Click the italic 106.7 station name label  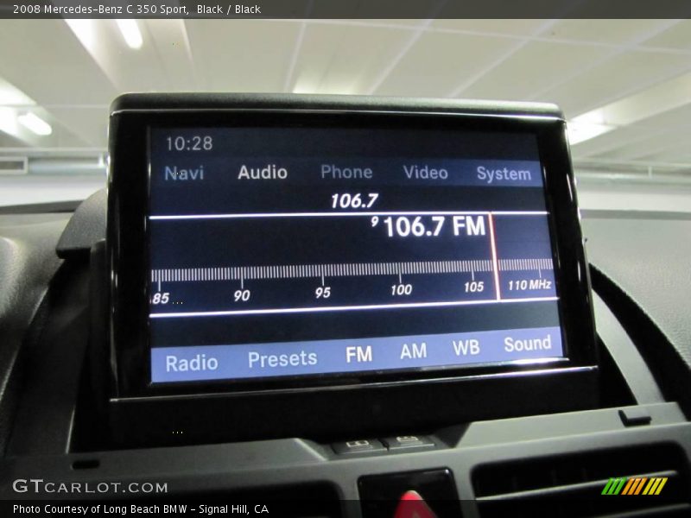(354, 201)
